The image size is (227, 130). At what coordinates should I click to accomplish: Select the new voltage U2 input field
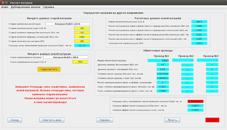[x=80, y=62]
